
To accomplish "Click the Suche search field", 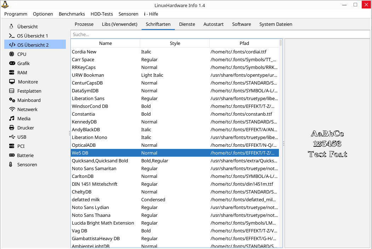I will (x=220, y=34).
